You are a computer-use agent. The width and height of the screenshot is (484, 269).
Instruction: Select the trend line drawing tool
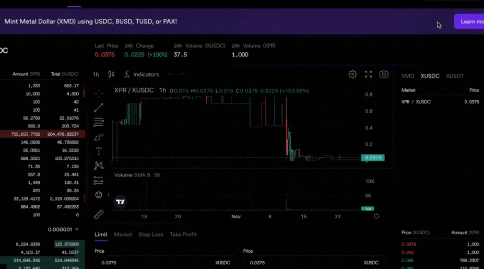point(99,108)
